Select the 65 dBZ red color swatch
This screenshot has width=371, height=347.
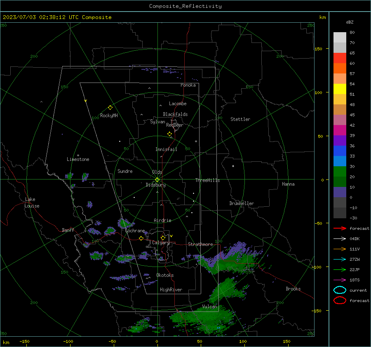coord(340,58)
